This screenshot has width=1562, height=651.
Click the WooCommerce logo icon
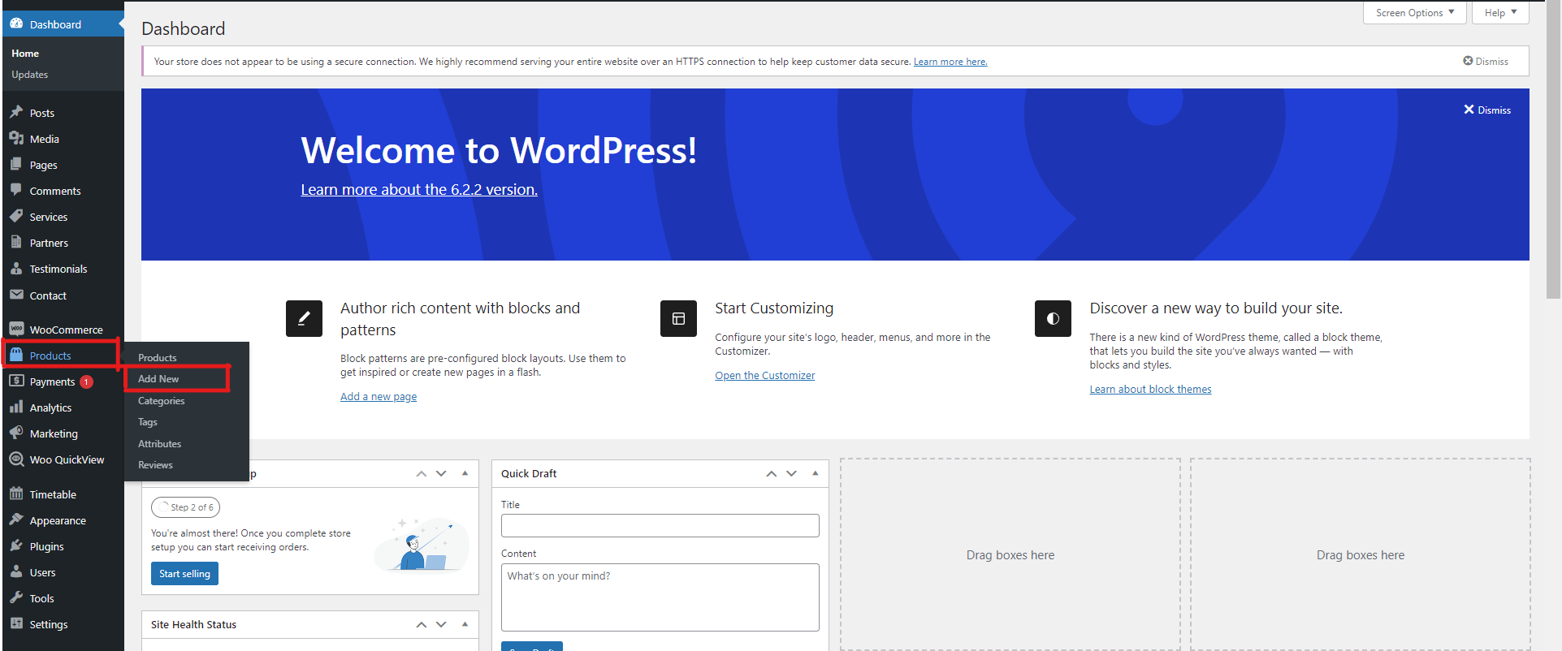click(x=16, y=329)
